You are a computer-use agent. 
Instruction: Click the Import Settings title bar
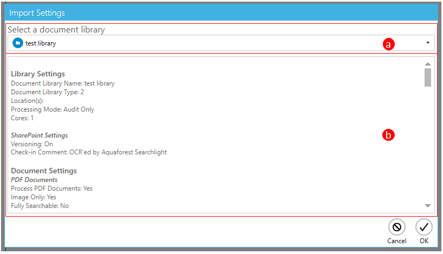[217, 12]
